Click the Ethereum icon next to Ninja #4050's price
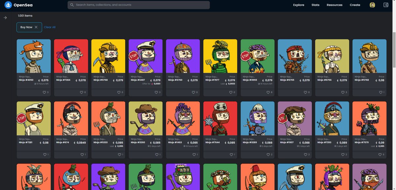This screenshot has width=396, height=190. pos(39,80)
